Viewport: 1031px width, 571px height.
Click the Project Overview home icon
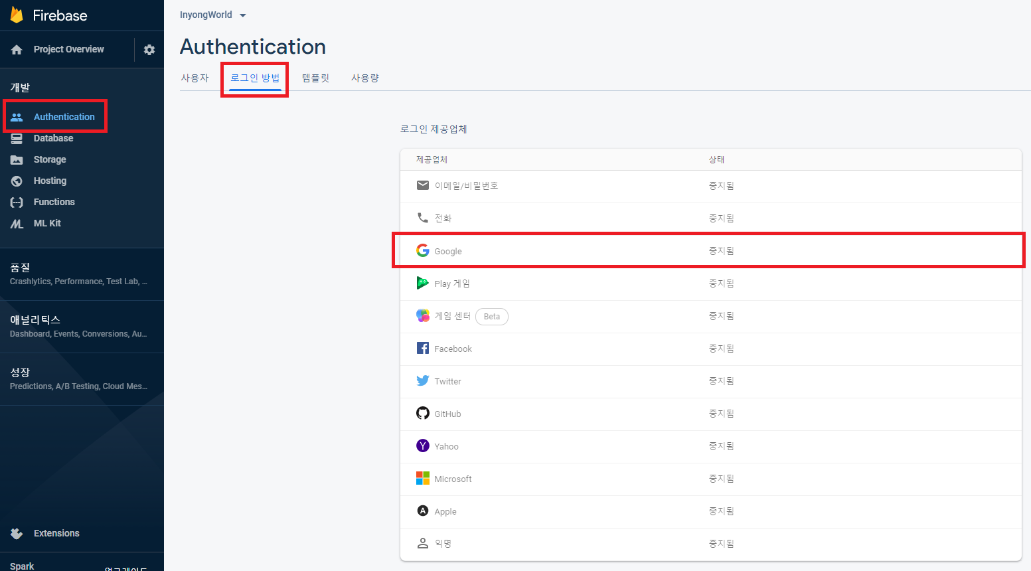coord(17,50)
